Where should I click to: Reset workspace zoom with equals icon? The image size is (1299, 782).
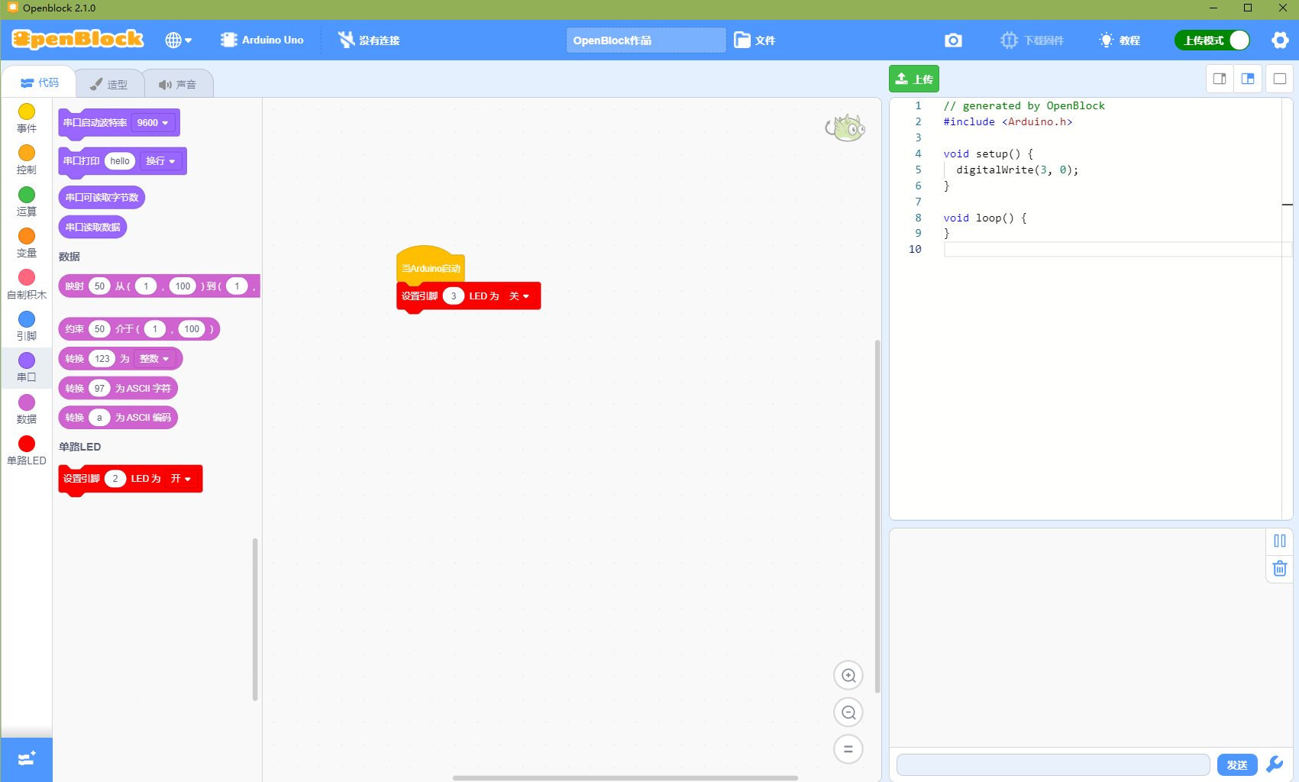tap(848, 749)
